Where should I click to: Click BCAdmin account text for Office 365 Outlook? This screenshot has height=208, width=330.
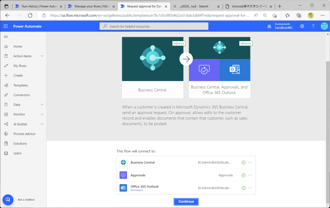coord(214,188)
